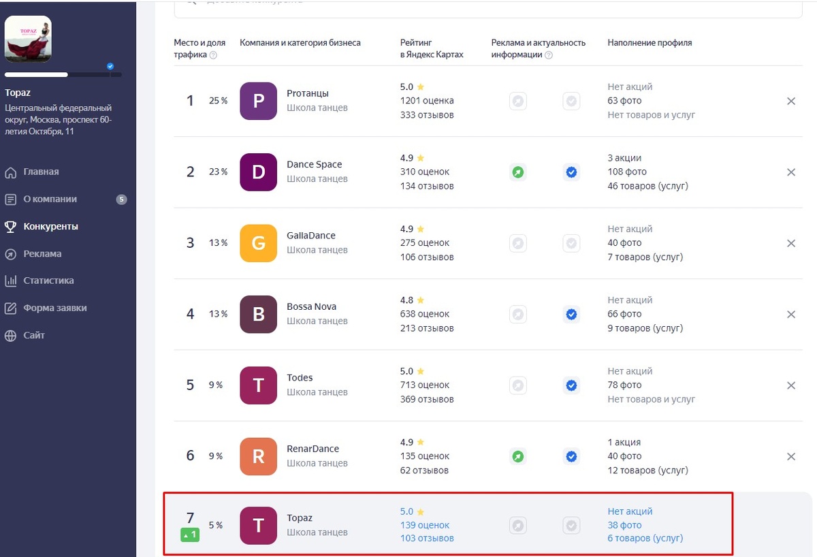This screenshot has height=557, width=817.
Task: Click the Topaz company logo thumbnail
Action: click(x=28, y=39)
